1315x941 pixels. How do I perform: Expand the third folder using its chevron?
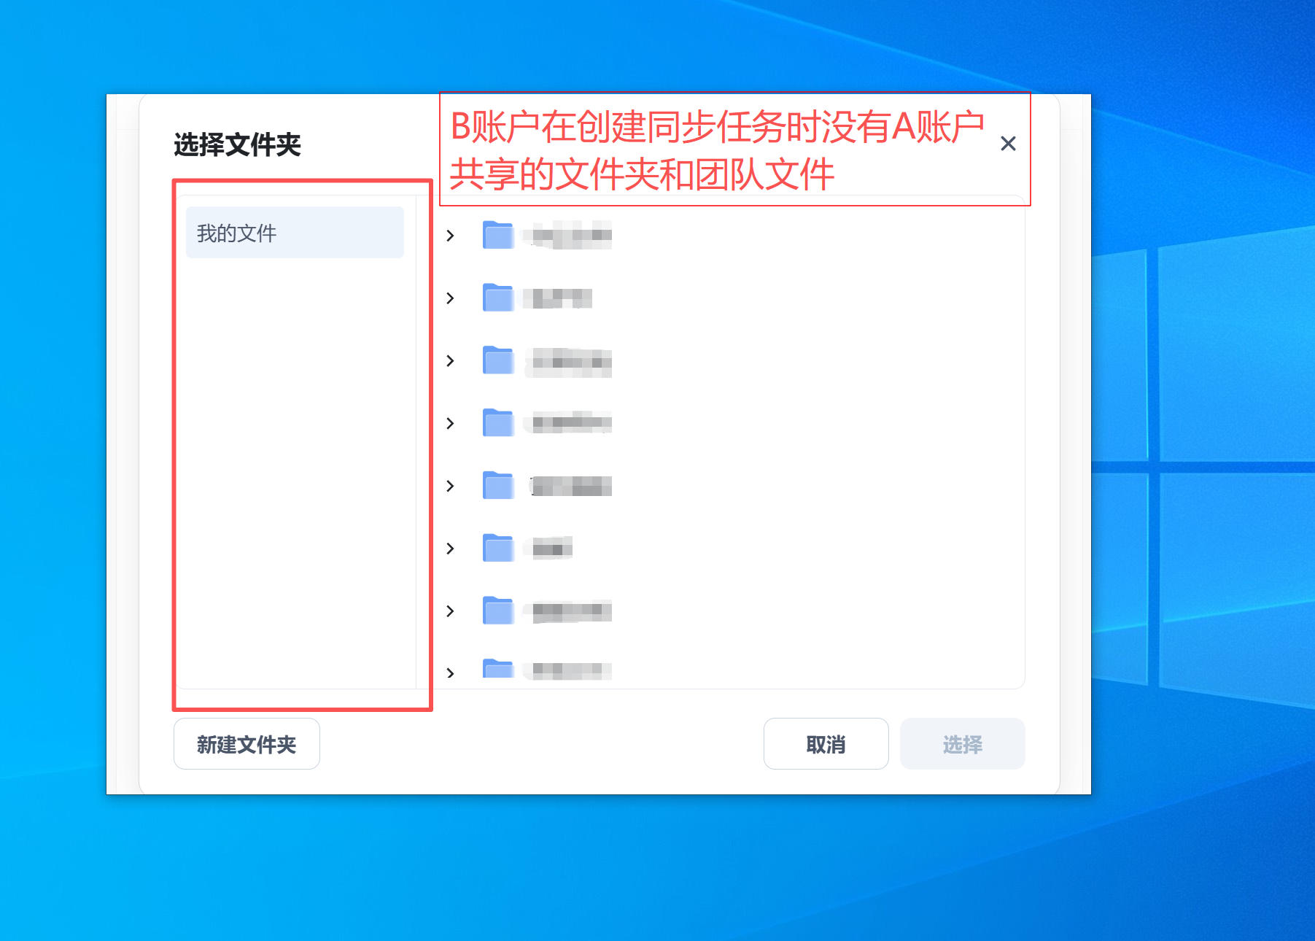451,360
